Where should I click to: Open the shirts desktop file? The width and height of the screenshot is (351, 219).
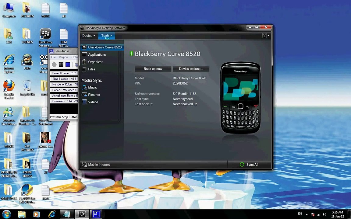[45, 192]
